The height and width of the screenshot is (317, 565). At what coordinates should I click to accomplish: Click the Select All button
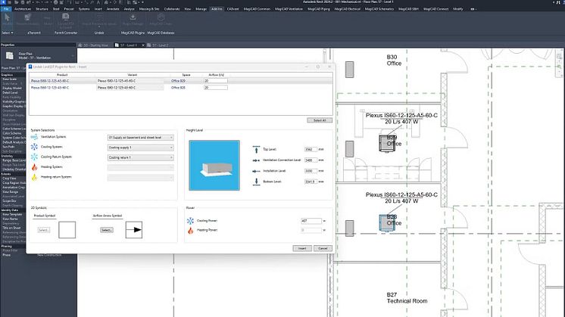[320, 120]
